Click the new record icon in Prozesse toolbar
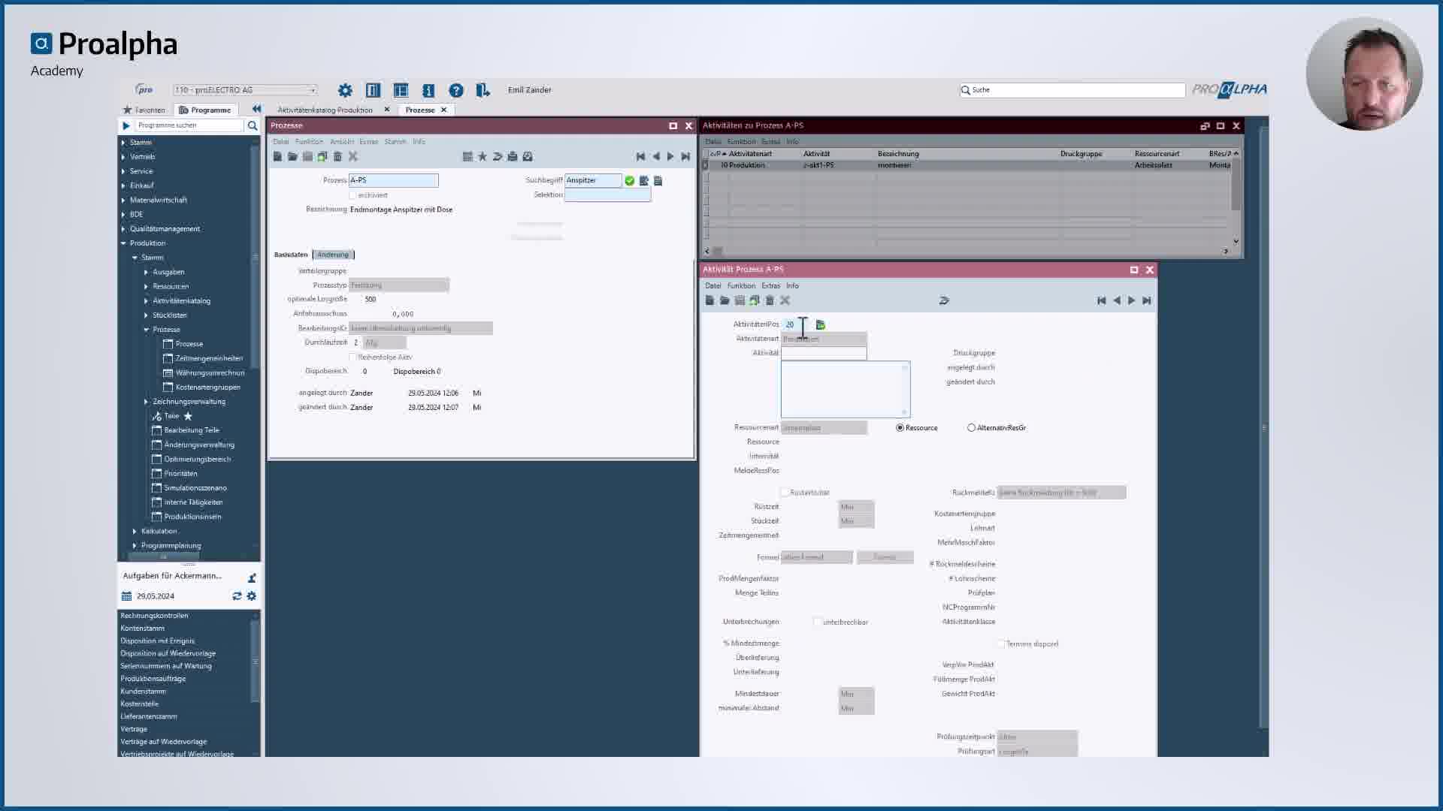1443x811 pixels. pos(277,156)
